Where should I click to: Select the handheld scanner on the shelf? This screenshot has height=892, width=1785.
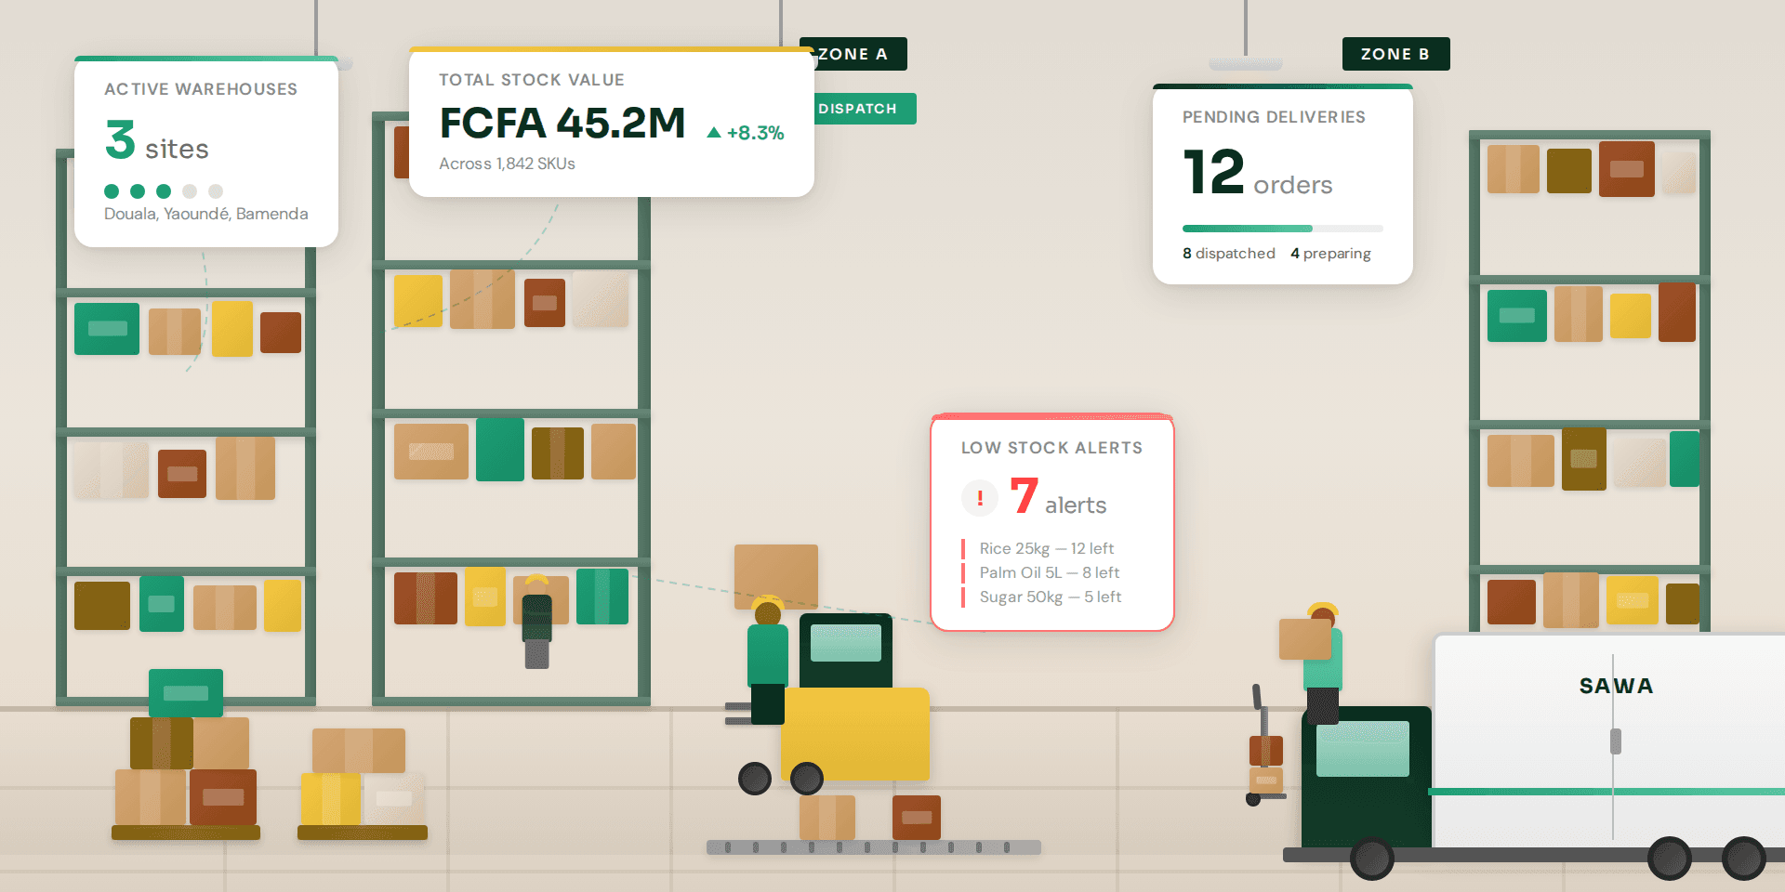(536, 621)
